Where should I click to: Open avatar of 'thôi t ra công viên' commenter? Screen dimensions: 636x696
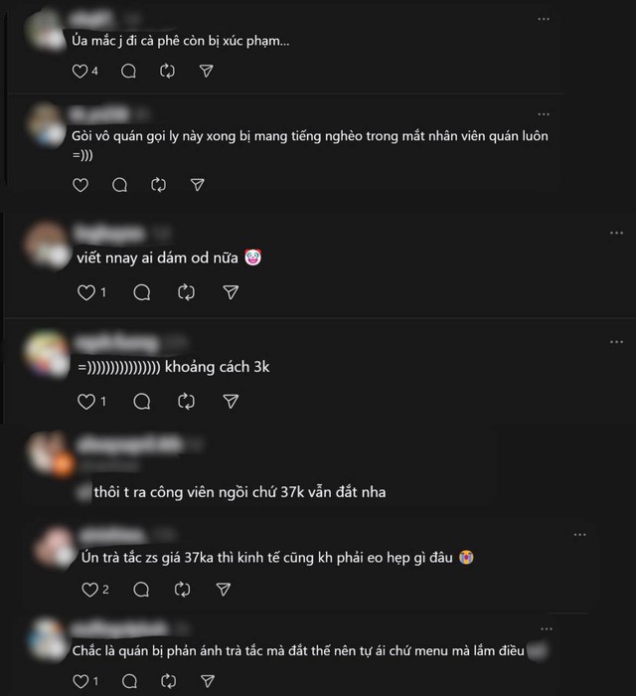(49, 453)
